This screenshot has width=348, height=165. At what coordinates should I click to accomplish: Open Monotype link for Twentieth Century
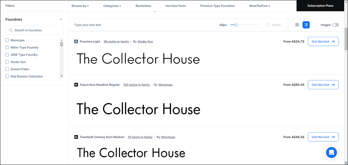(x=168, y=137)
